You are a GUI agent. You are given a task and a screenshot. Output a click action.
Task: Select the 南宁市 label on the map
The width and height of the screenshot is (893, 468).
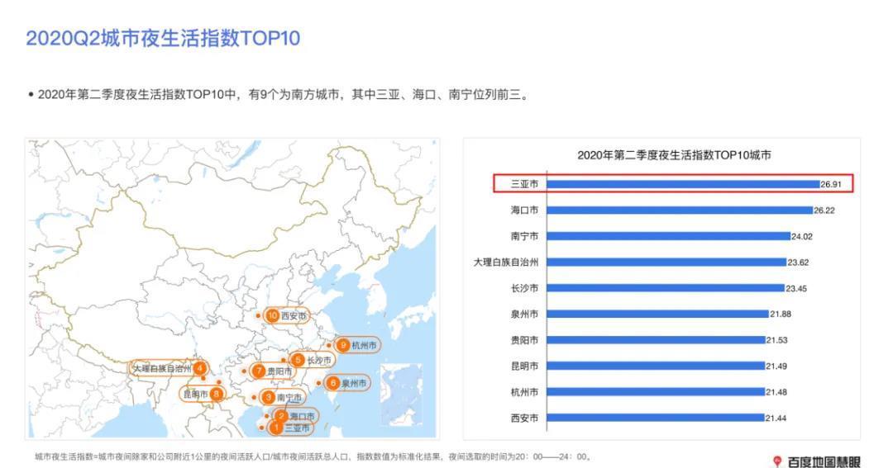pyautogui.click(x=289, y=398)
